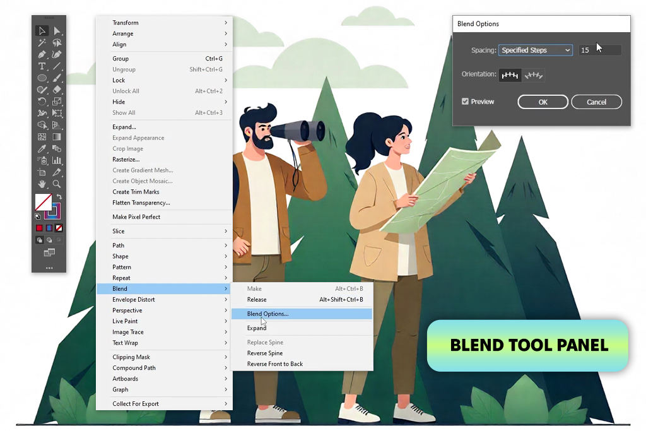Click the Fill color swatch
Screen dimensions: 646x431
44,202
